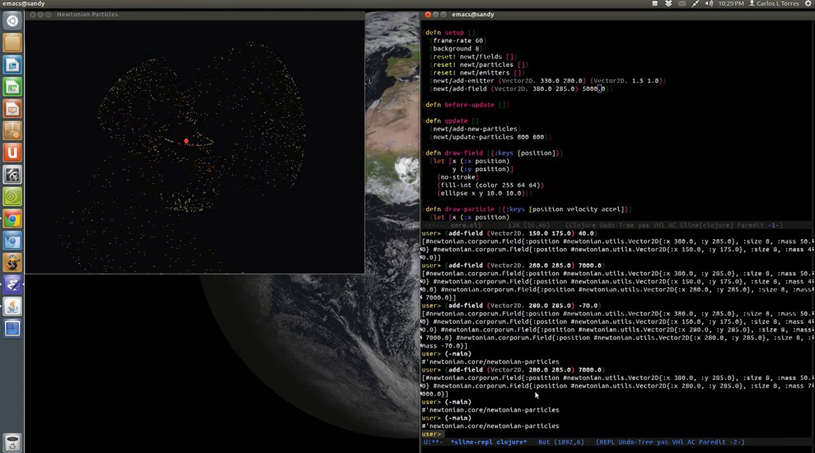This screenshot has width=815, height=453.
Task: Switch to the Java application launcher icon
Action: click(x=12, y=307)
